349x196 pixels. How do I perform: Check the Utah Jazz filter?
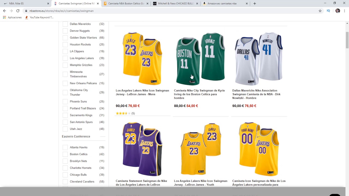pyautogui.click(x=65, y=129)
